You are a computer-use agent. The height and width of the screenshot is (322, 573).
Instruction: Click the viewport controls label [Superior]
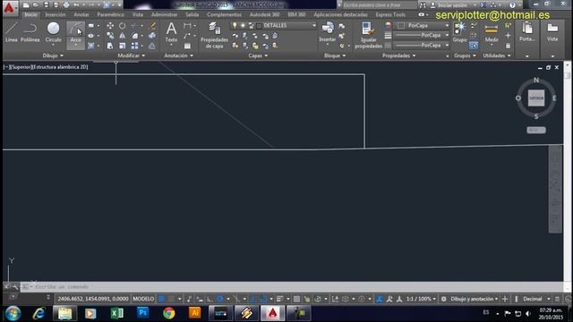coord(21,67)
